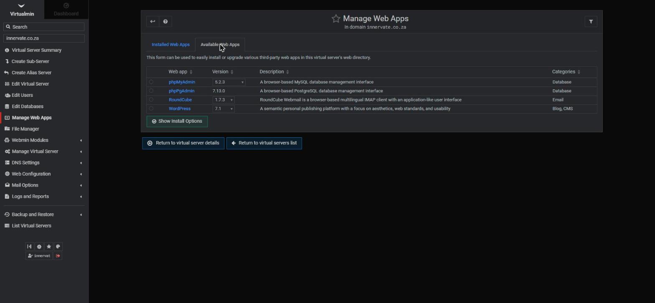Expand Manage Virtual Server menu

tap(44, 151)
